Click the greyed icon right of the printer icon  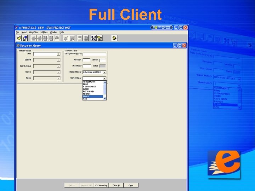[x=86, y=38]
